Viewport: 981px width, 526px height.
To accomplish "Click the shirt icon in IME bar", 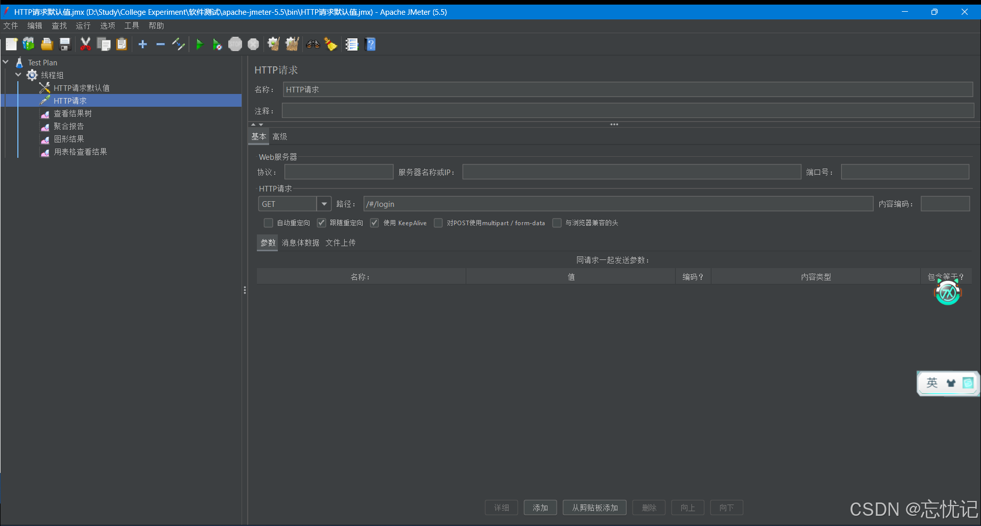I will point(951,383).
